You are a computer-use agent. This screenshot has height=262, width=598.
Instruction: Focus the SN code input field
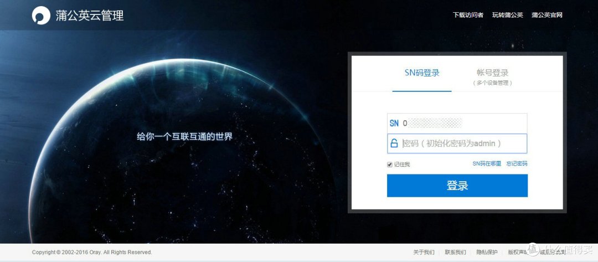457,123
